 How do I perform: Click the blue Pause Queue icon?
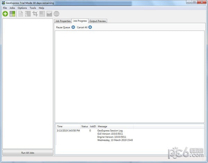pyautogui.click(x=73, y=27)
